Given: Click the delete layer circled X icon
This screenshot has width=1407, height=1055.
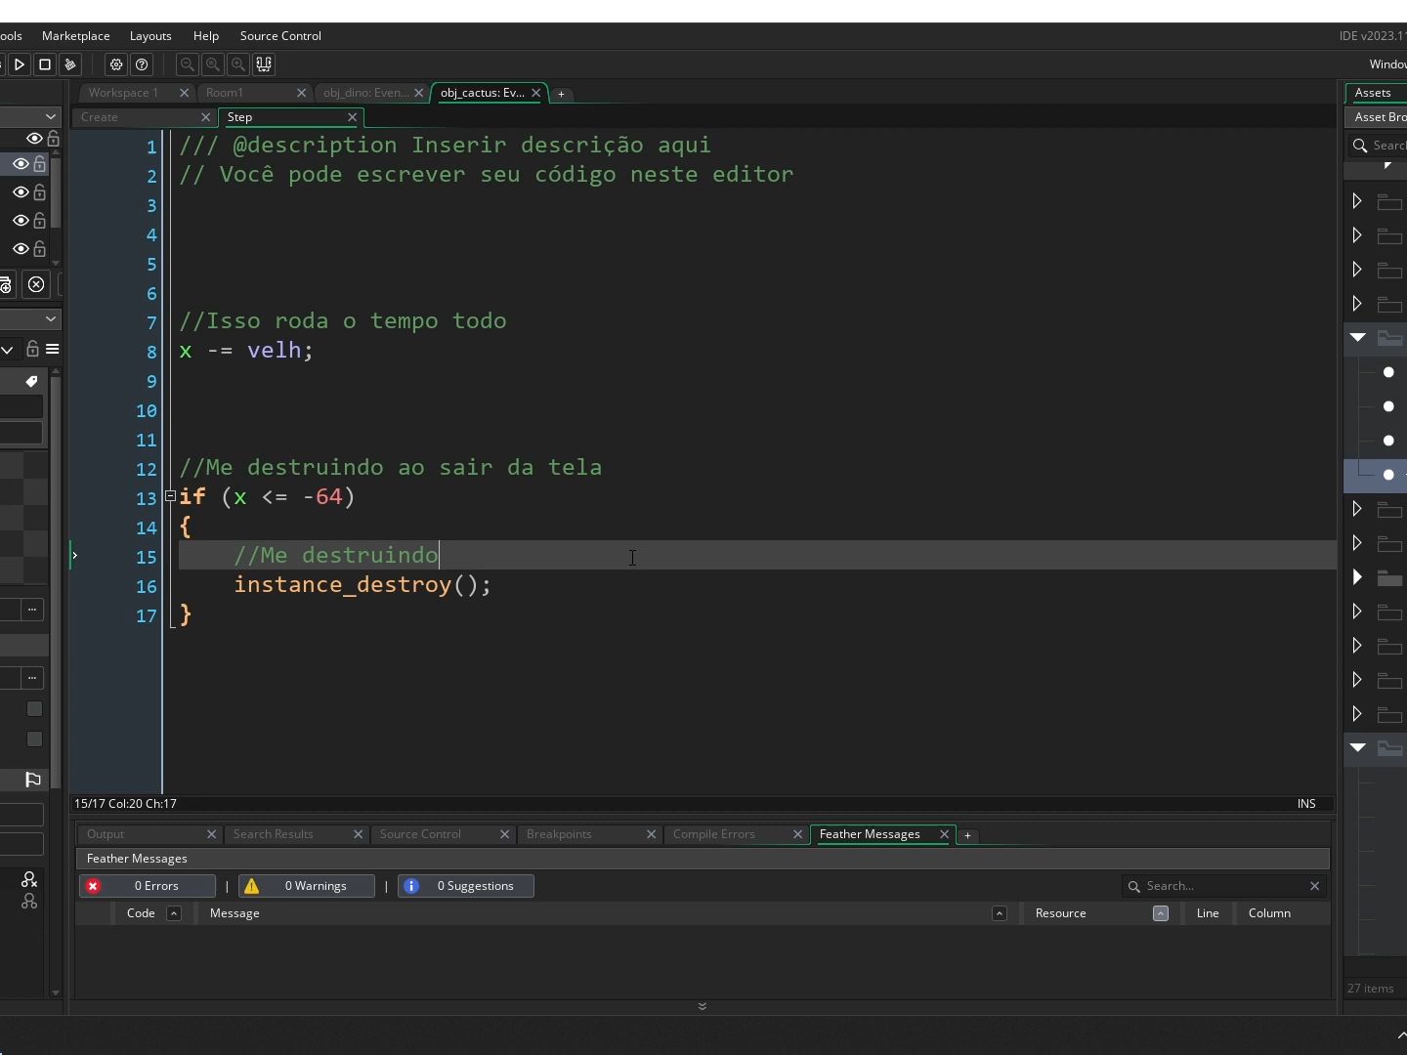Looking at the screenshot, I should (x=36, y=284).
